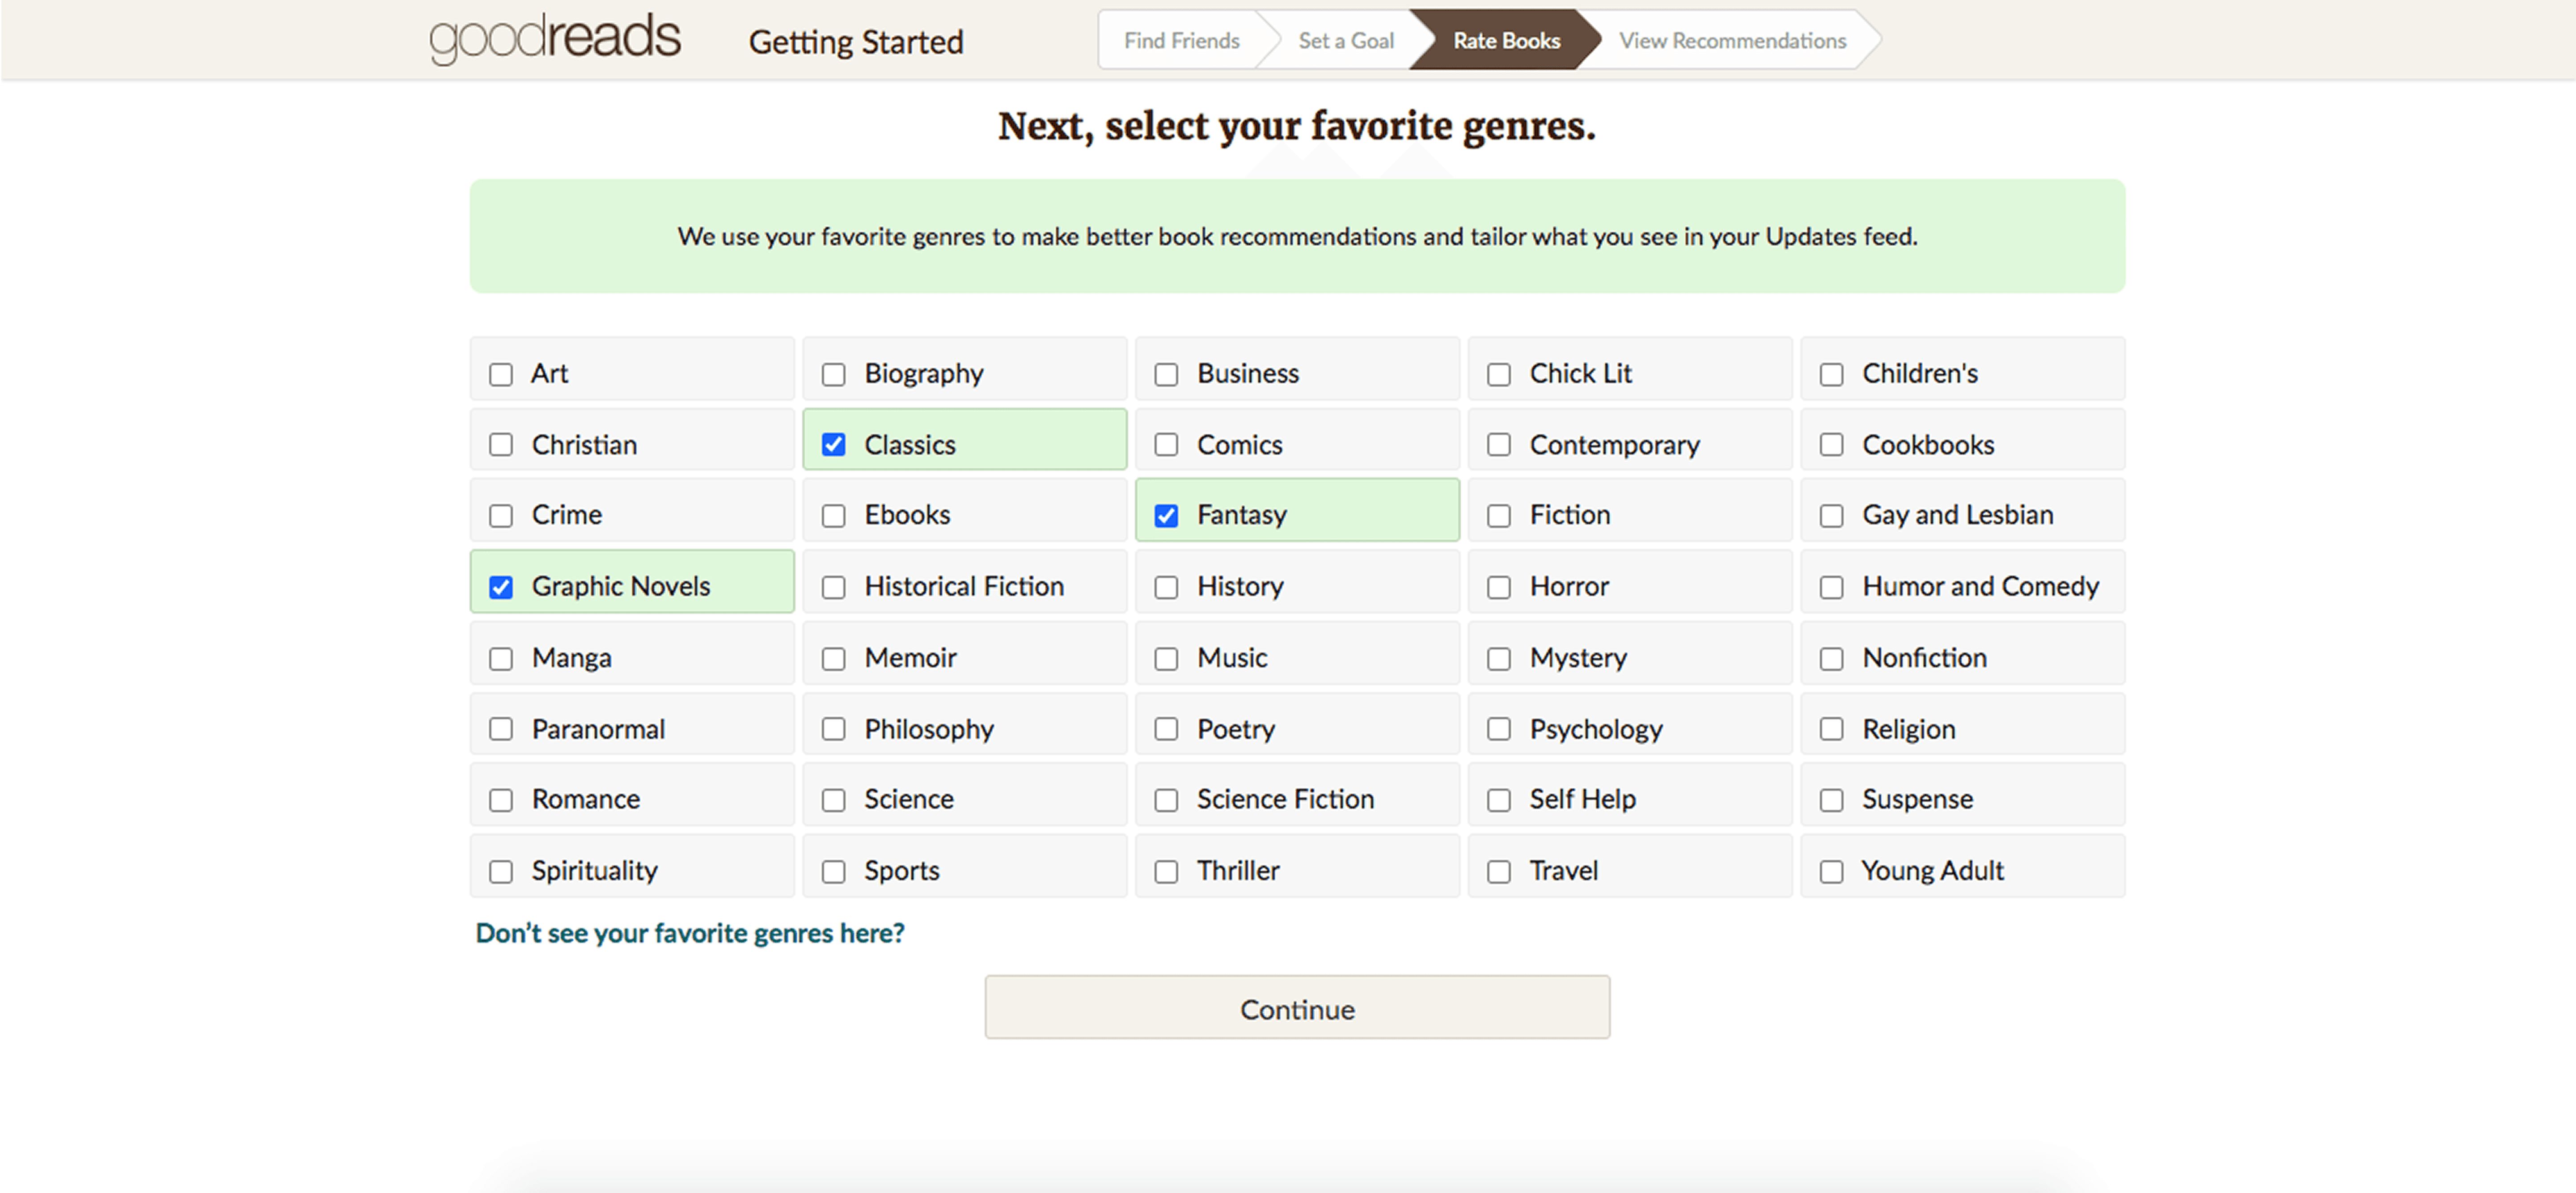
Task: Check the Science Fiction genre
Action: point(1166,800)
